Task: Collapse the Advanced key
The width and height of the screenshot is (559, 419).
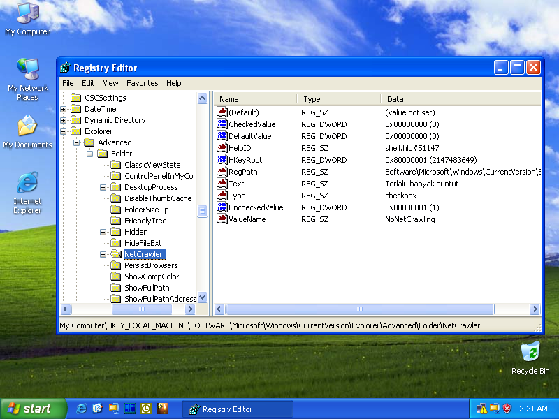Action: click(77, 142)
